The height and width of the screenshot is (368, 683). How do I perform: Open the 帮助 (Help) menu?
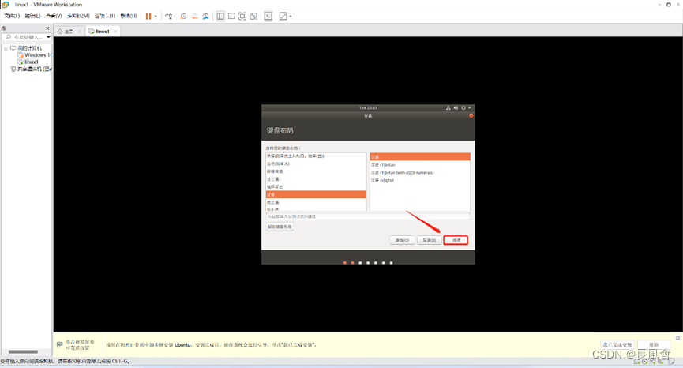click(x=129, y=16)
